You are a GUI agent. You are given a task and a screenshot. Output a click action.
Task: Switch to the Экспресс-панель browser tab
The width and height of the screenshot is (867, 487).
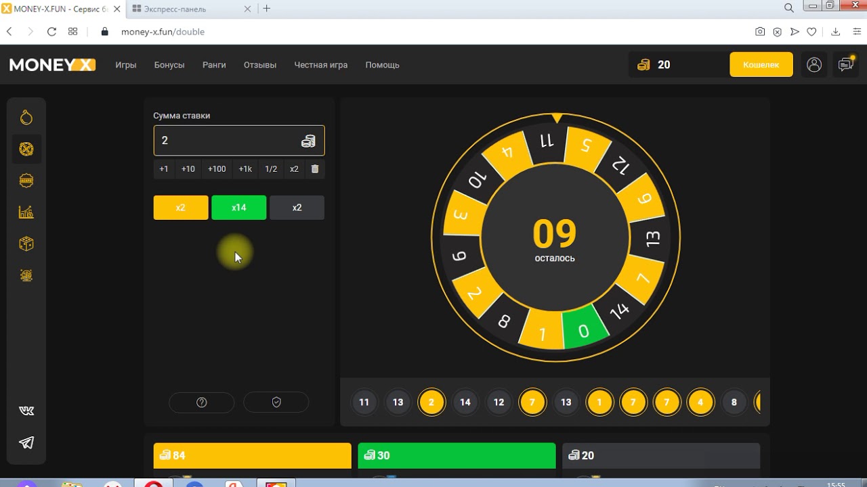[190, 9]
